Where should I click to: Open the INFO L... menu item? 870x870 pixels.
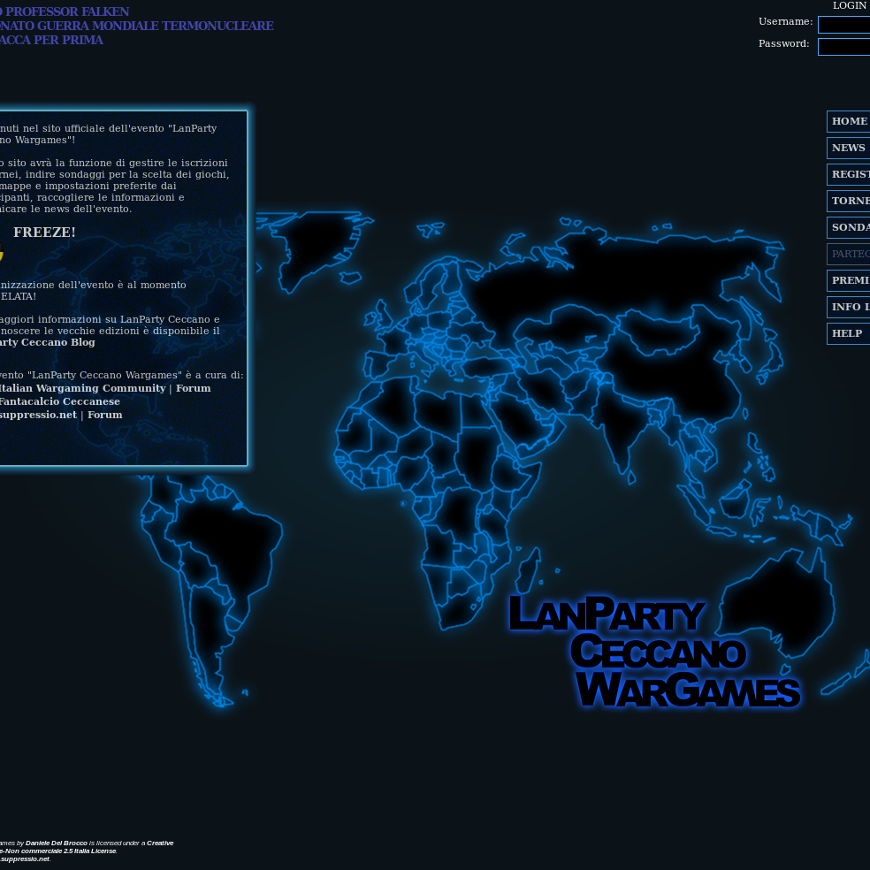(x=849, y=308)
